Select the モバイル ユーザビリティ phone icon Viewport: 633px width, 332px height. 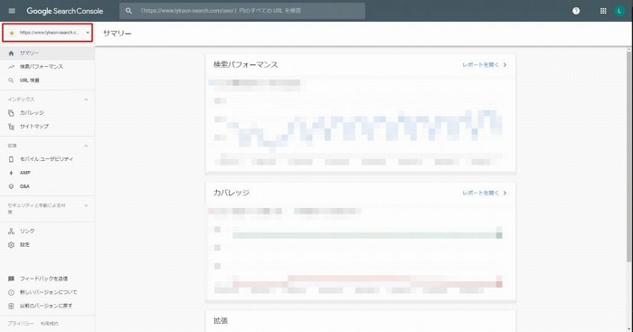(11, 159)
